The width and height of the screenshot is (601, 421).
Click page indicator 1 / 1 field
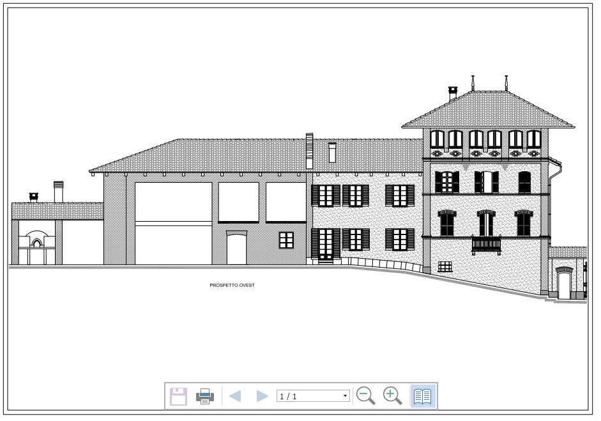pyautogui.click(x=313, y=396)
